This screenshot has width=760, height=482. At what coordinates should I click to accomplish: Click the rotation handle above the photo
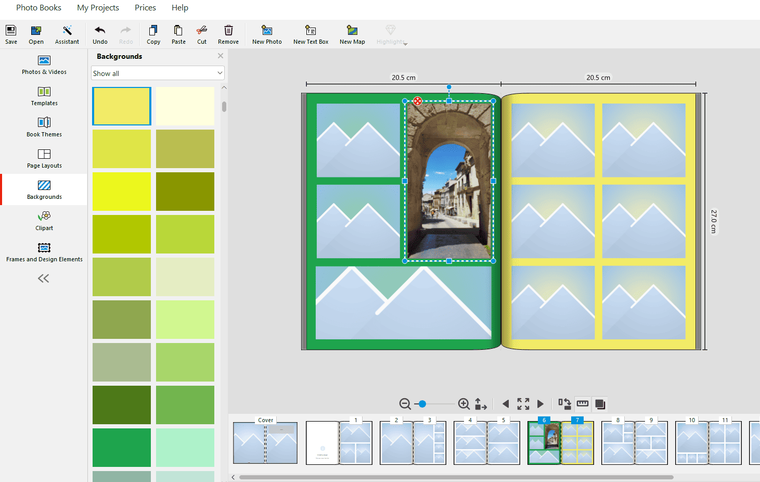click(449, 87)
